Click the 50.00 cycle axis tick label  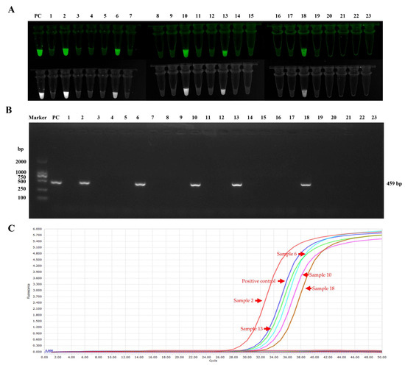click(x=381, y=357)
